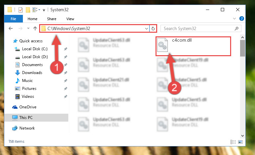This screenshot has width=255, height=155.
Task: Select the c4com.dll file
Action: coord(193,46)
